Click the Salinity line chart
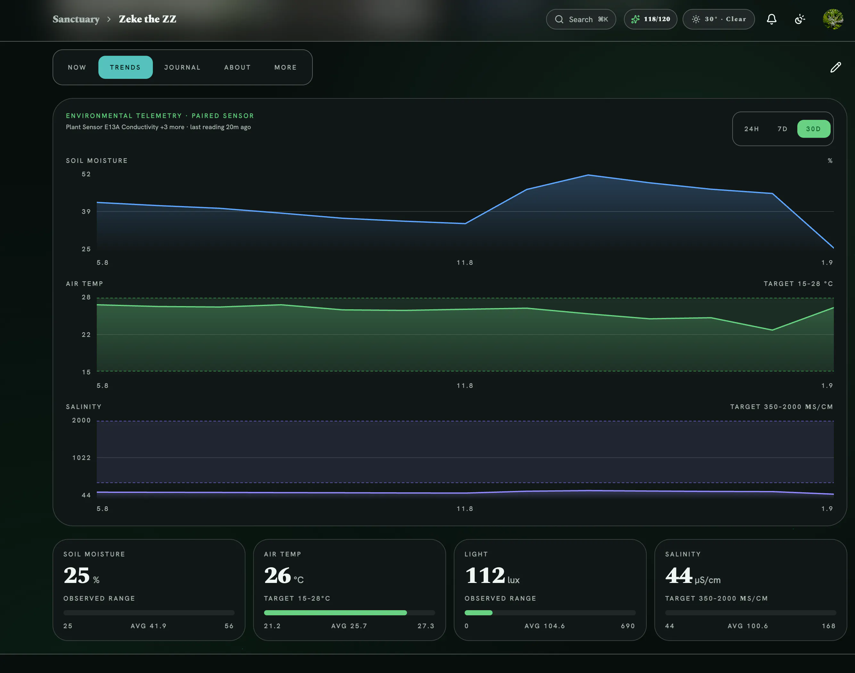Viewport: 855px width, 673px height. coord(465,458)
